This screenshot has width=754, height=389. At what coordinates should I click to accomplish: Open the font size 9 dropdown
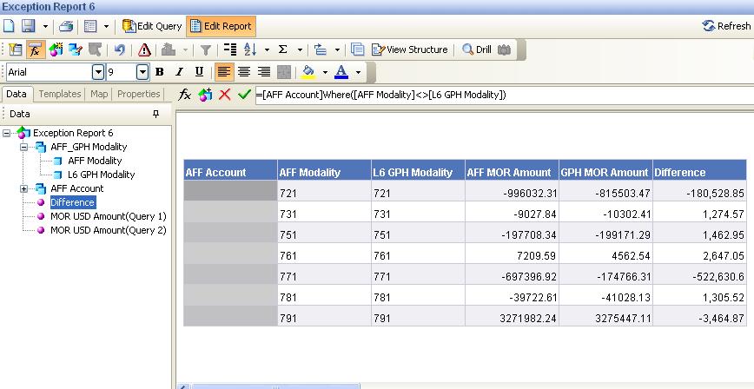point(142,72)
